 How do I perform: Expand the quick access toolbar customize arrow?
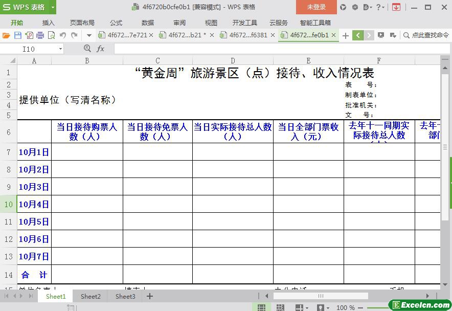coord(89,35)
